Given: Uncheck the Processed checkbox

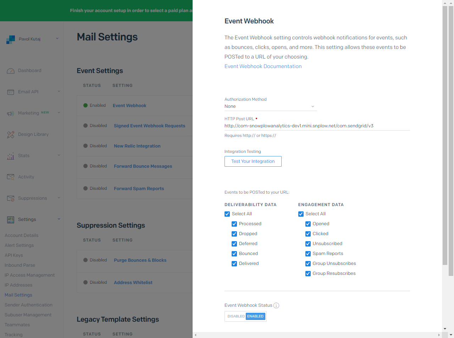Looking at the screenshot, I should (234, 224).
